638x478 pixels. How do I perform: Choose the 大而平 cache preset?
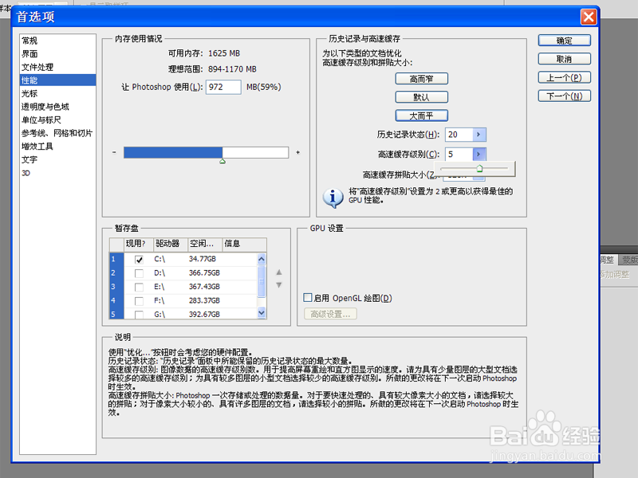click(422, 116)
